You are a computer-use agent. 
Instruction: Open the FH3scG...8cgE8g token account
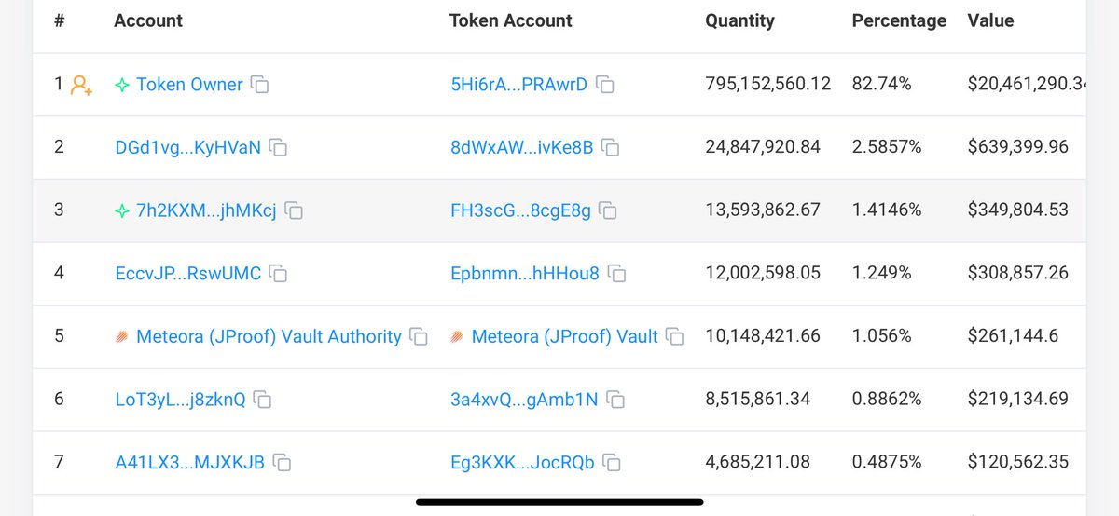pyautogui.click(x=520, y=210)
